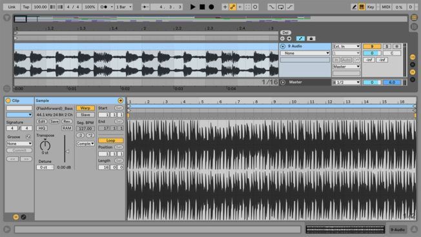
Task: Toggle the RAM mode button
Action: [67, 129]
